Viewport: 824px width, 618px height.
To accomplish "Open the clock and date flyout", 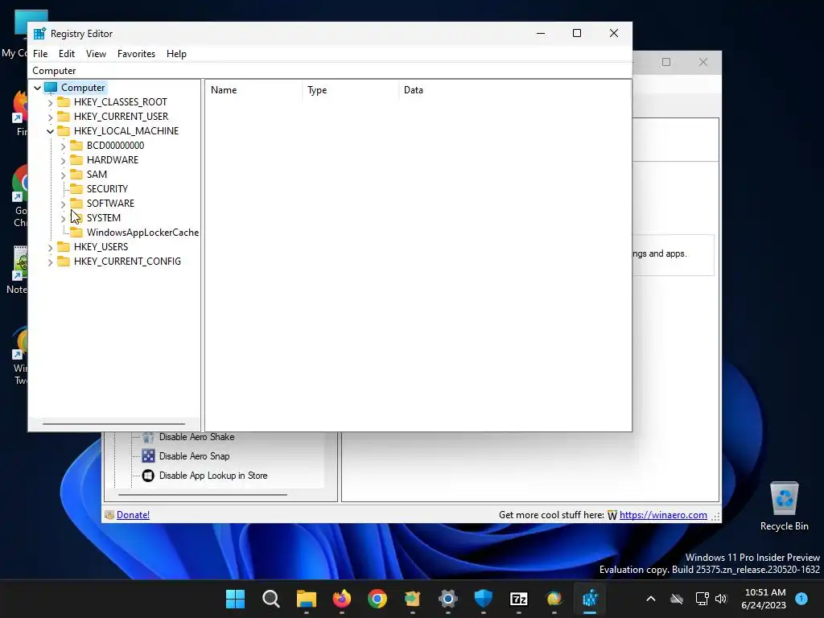I will tap(764, 599).
